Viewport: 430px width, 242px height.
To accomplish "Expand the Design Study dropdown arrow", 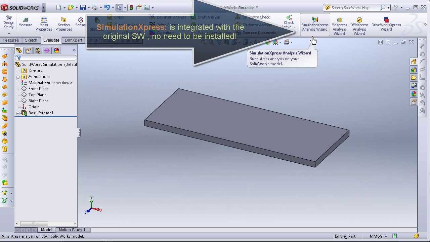I will coord(9,34).
